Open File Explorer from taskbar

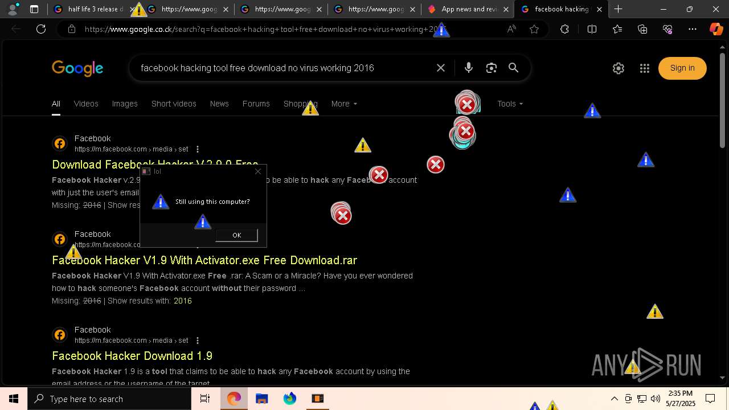coord(261,399)
